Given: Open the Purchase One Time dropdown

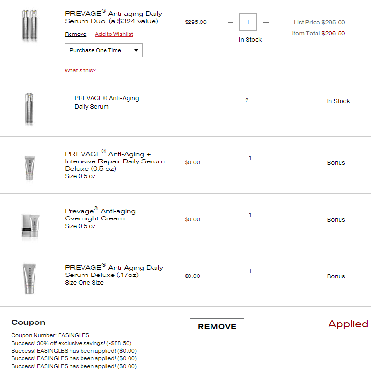Looking at the screenshot, I should click(104, 50).
